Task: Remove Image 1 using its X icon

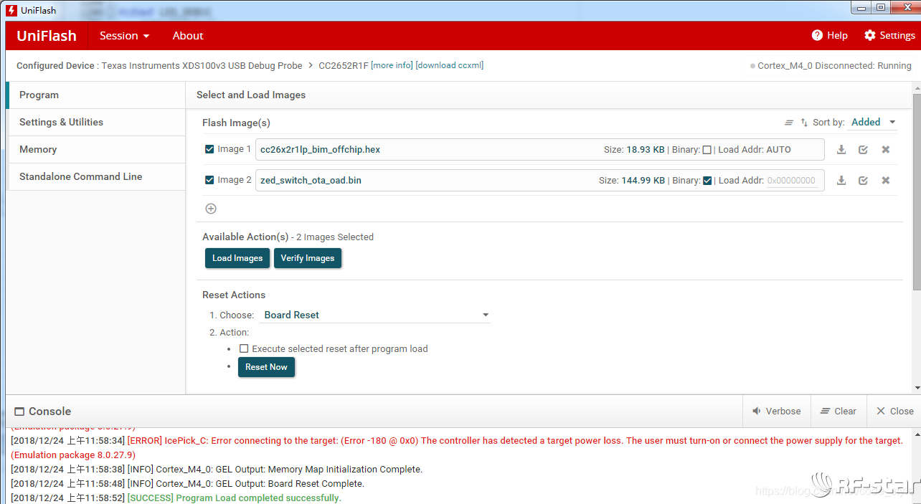Action: pos(885,150)
